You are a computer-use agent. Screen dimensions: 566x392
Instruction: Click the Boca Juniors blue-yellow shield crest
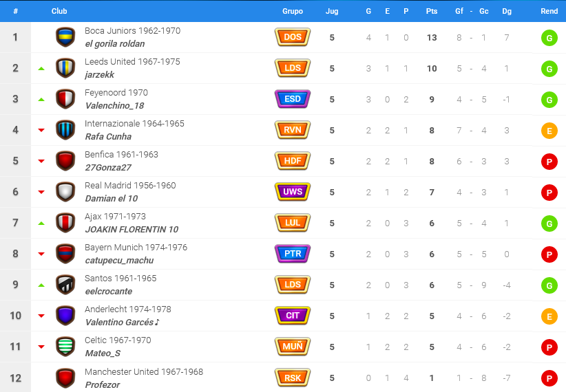click(65, 37)
